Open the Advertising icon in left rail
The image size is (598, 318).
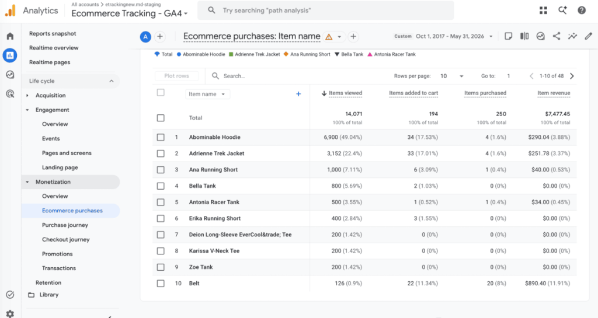pyautogui.click(x=11, y=94)
